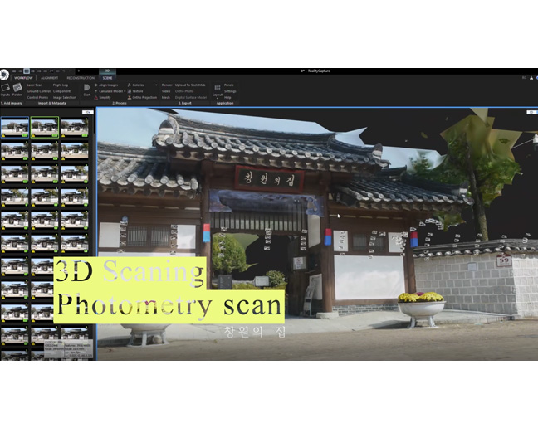Click the Laser Scan import button
Viewport: 538px width, 428px height.
[35, 85]
